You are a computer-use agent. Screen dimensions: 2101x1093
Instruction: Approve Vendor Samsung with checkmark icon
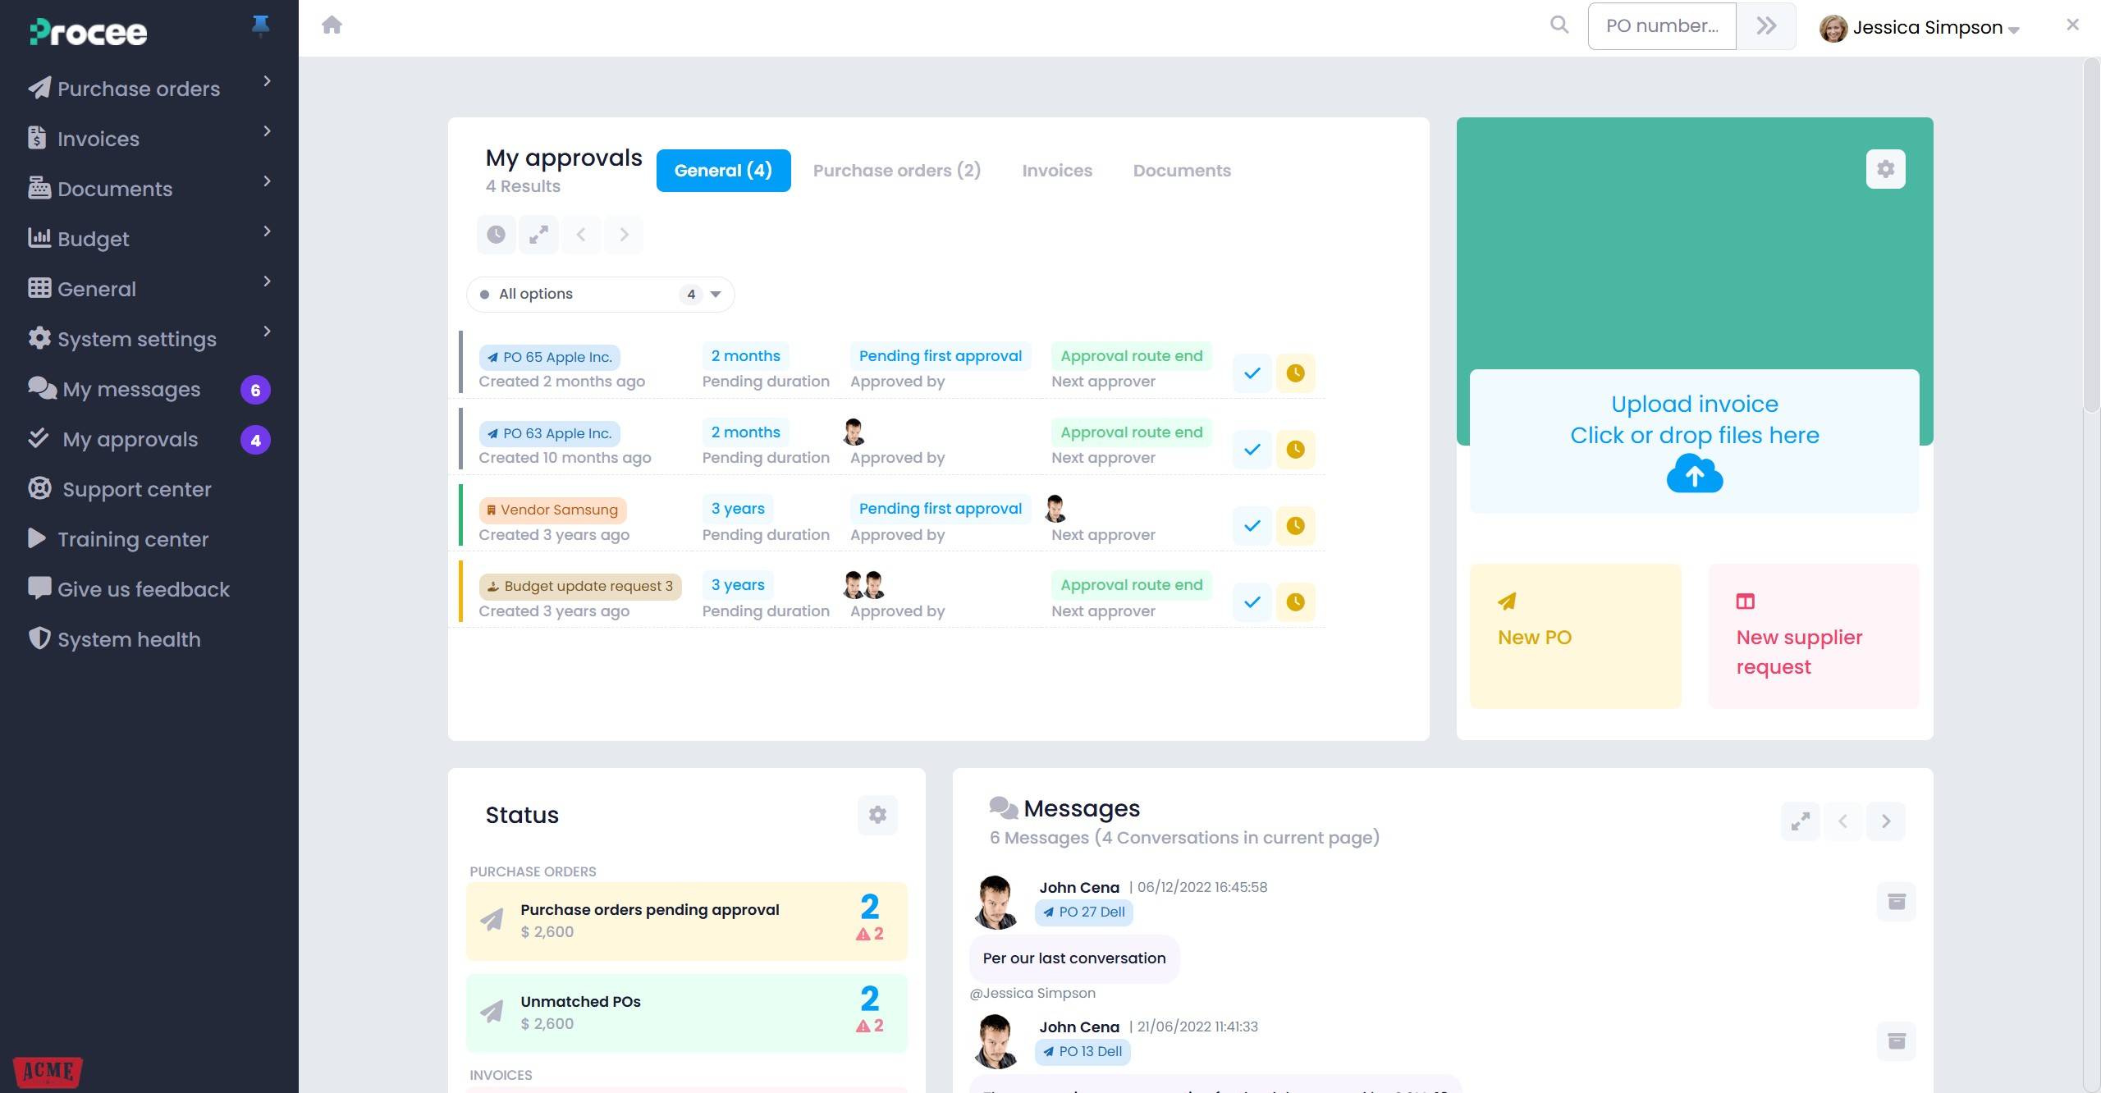click(x=1252, y=526)
